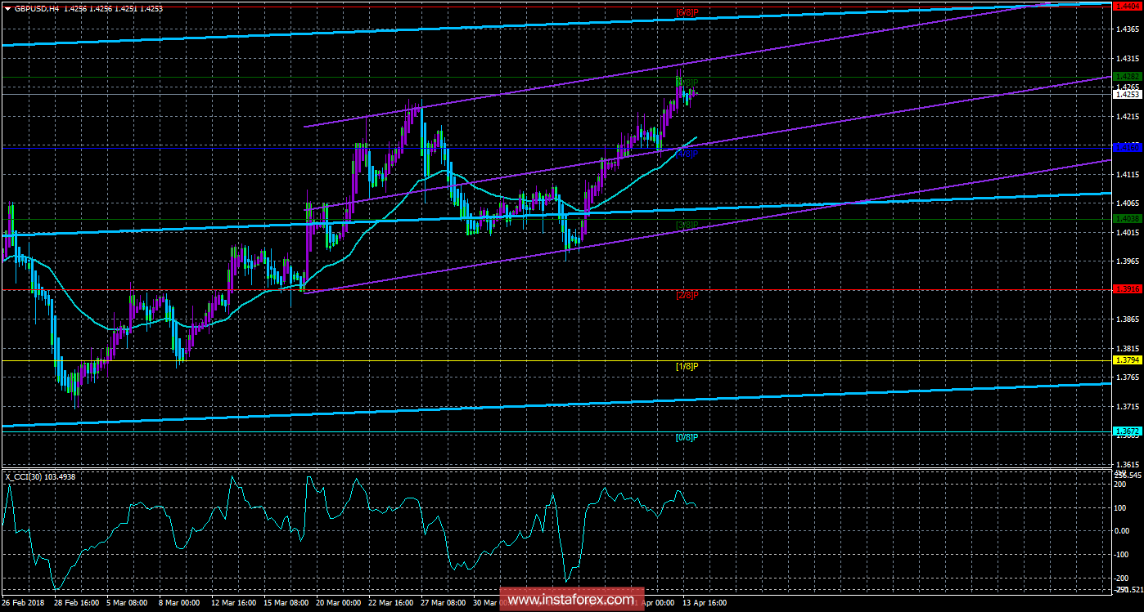The height and width of the screenshot is (612, 1144).
Task: Click the current price label 1.4253
Action: (1127, 95)
